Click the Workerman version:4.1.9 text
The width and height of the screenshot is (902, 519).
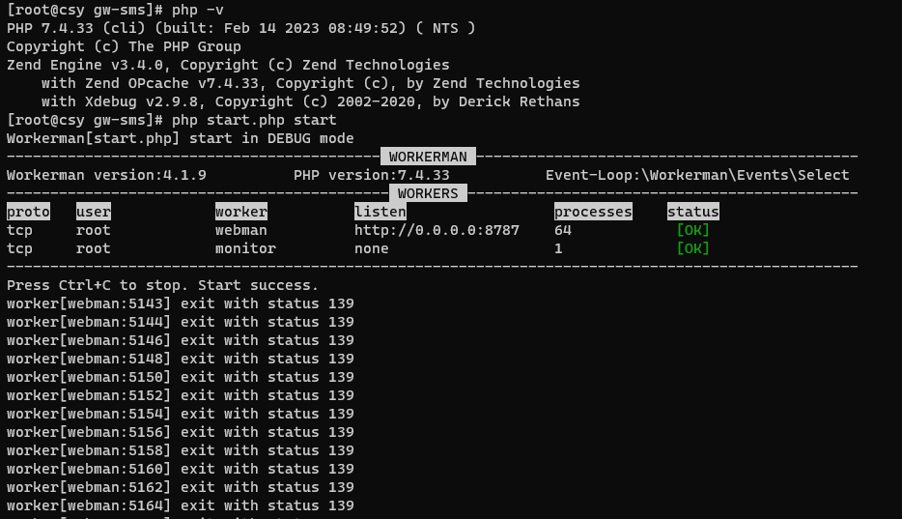[106, 175]
